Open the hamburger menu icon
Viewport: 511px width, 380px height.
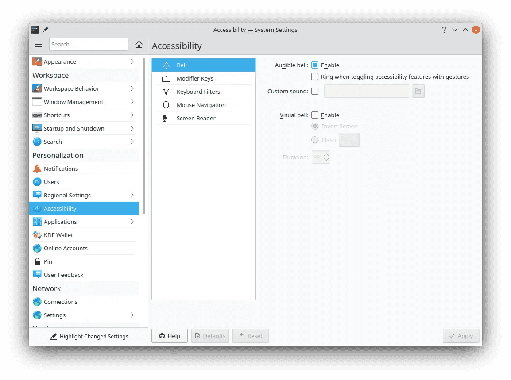tap(38, 44)
